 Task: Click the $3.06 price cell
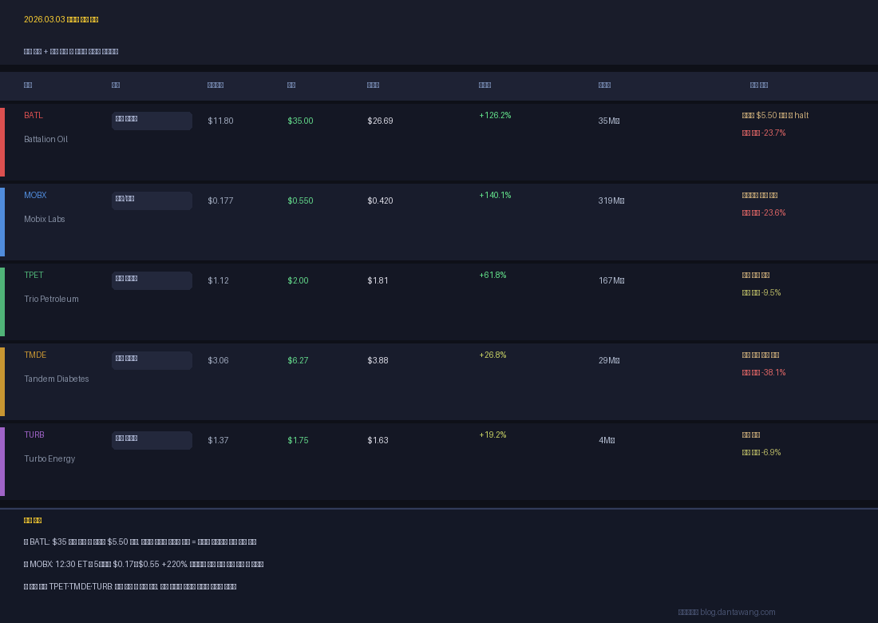coord(219,361)
